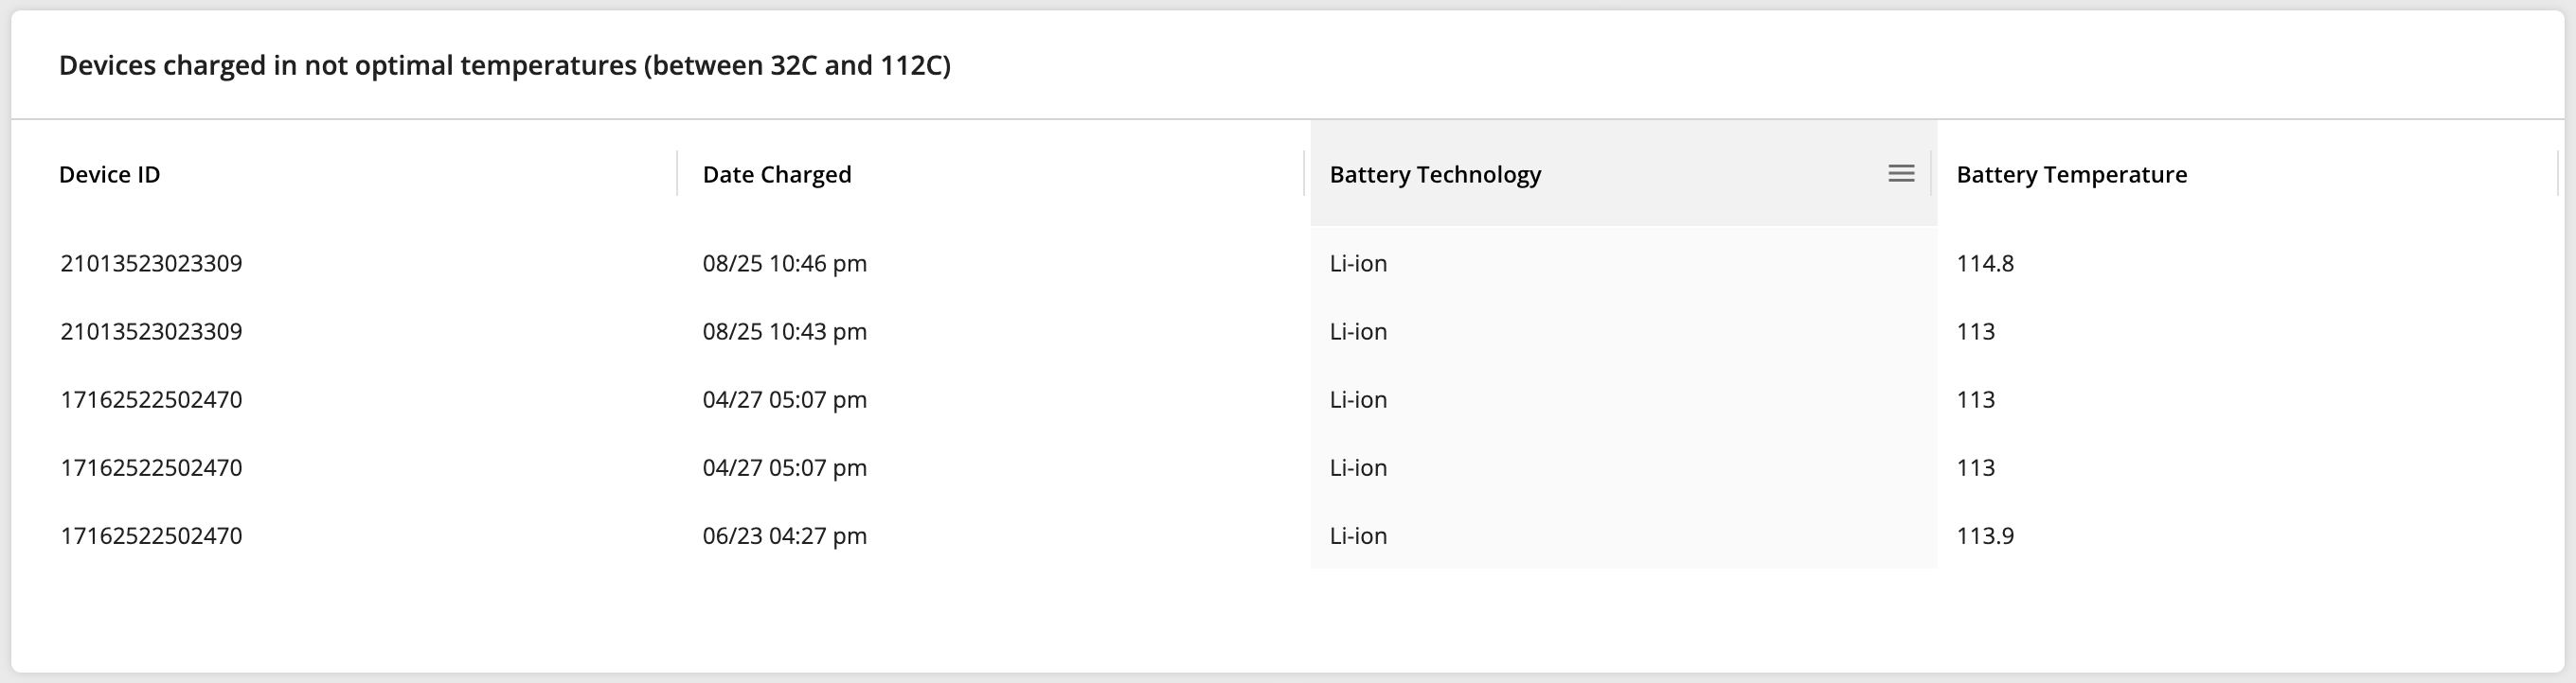Sort by Device ID column header
Viewport: 2576px width, 683px height.
[x=109, y=175]
